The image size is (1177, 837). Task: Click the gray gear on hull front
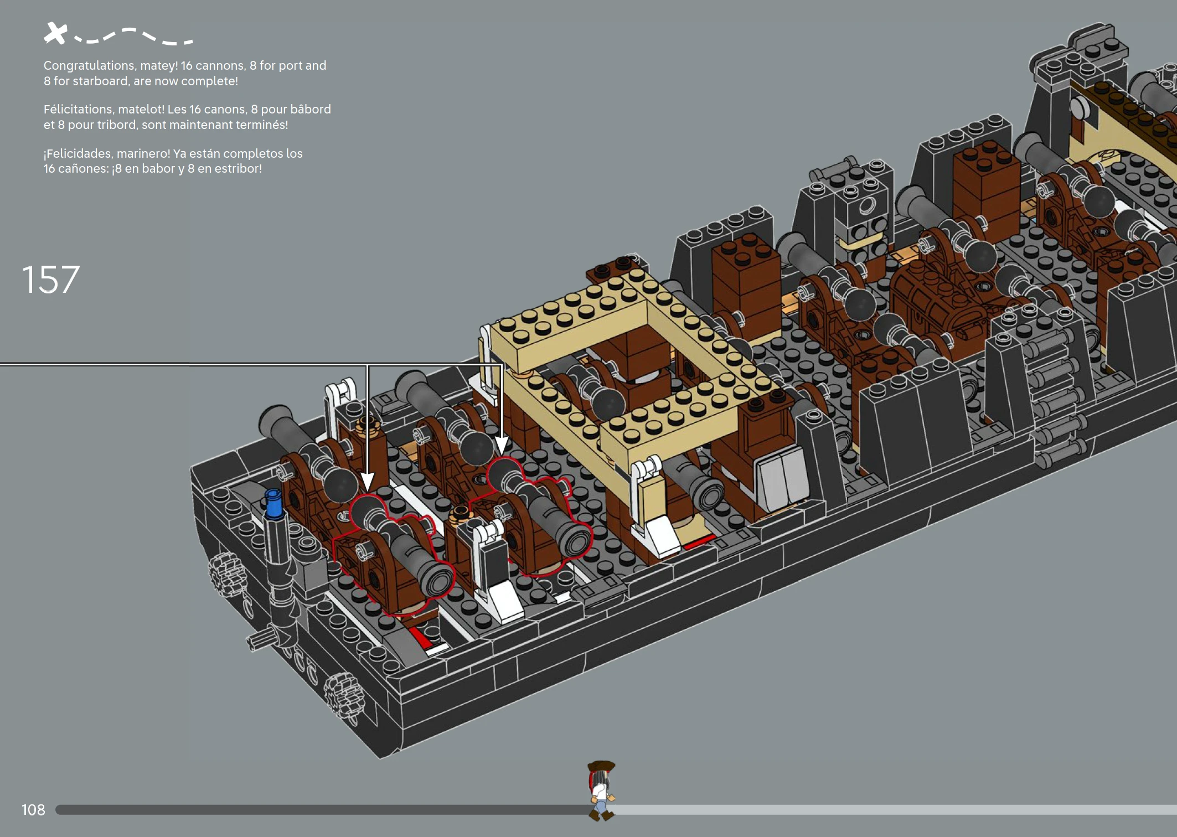click(225, 573)
